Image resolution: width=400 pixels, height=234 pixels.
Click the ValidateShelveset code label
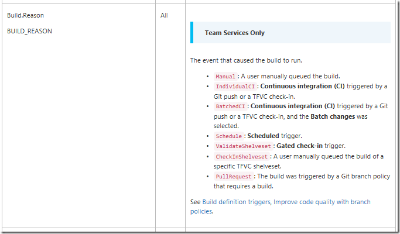tap(243, 146)
